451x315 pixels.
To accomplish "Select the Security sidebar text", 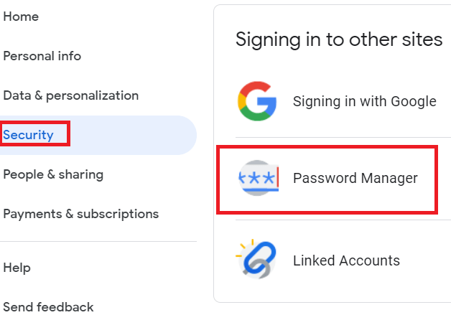I will tap(28, 135).
